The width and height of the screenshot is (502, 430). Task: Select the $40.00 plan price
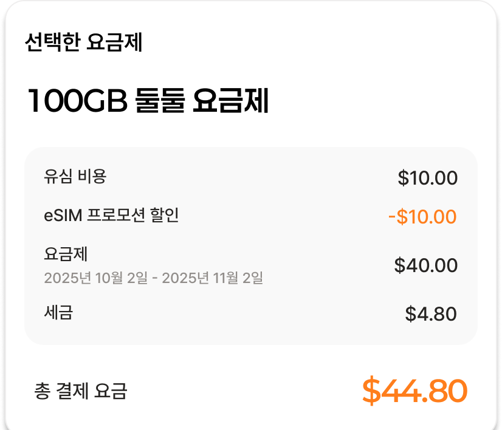coord(425,265)
